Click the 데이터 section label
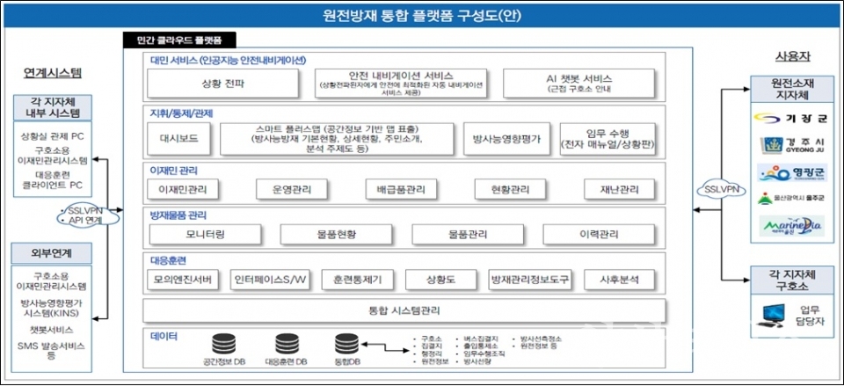 pyautogui.click(x=164, y=337)
